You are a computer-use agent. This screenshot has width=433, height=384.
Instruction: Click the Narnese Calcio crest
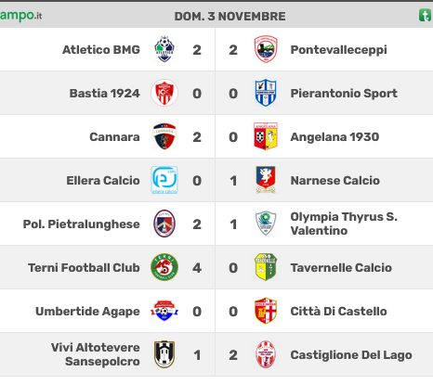(266, 180)
